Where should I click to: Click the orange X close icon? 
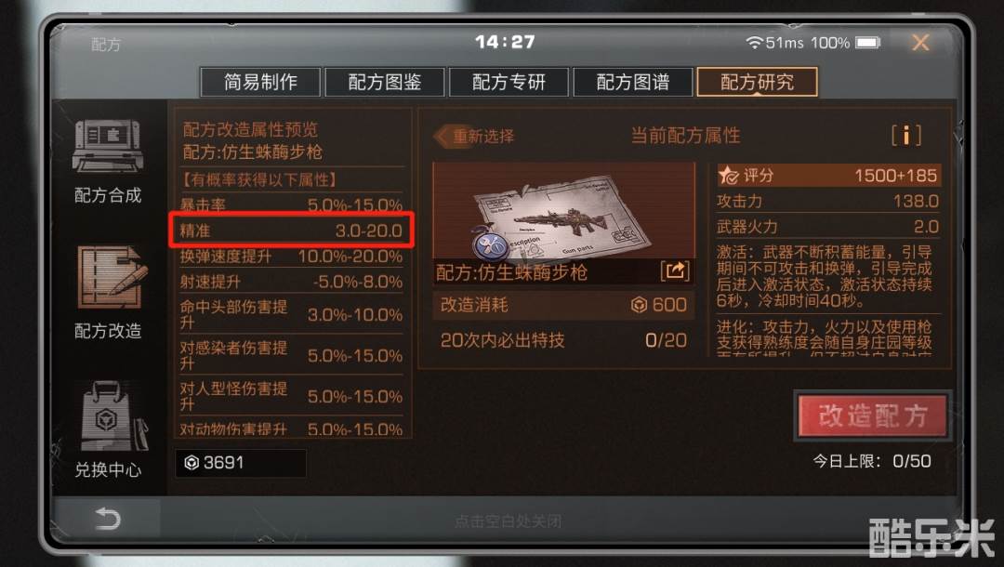pyautogui.click(x=920, y=43)
